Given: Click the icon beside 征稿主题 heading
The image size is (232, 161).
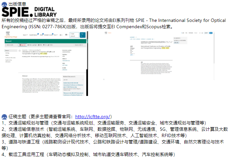Looking at the screenshot, I should click(4, 117).
